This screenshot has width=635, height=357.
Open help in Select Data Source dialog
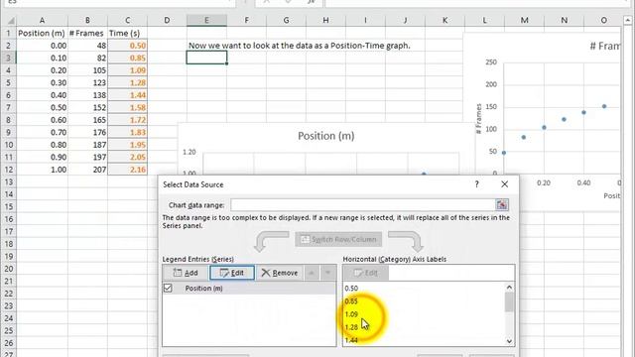coord(476,184)
